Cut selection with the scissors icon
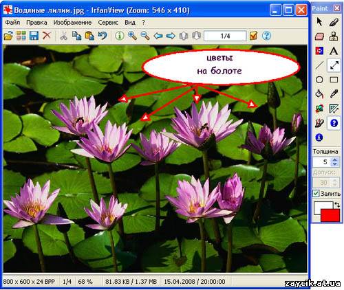This screenshot has width=344, height=290. tap(63, 36)
